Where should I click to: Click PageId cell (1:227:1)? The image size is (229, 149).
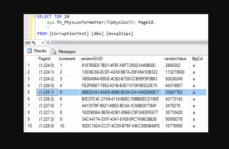47,112
